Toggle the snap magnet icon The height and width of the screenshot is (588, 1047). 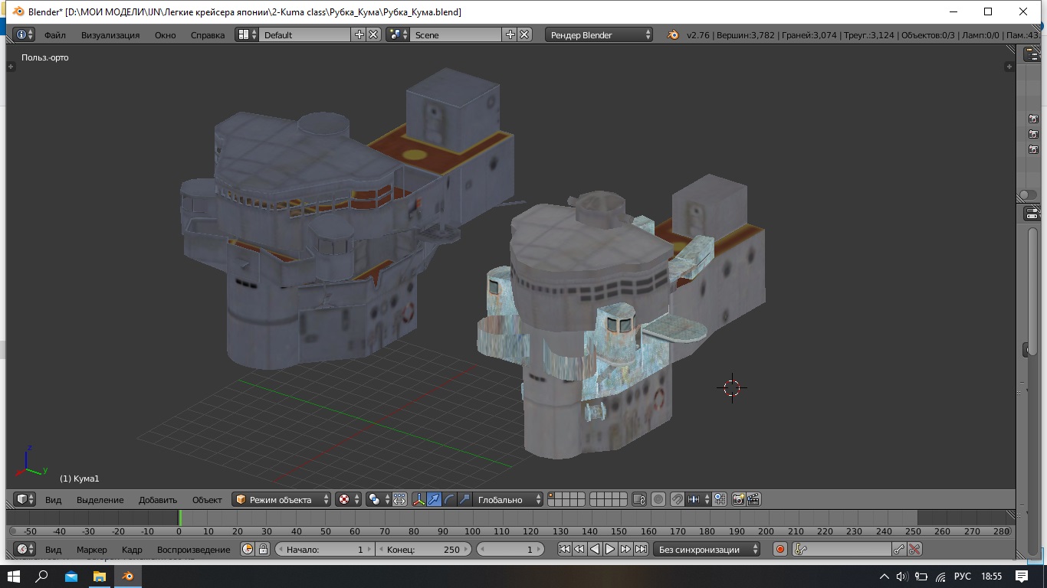click(677, 499)
